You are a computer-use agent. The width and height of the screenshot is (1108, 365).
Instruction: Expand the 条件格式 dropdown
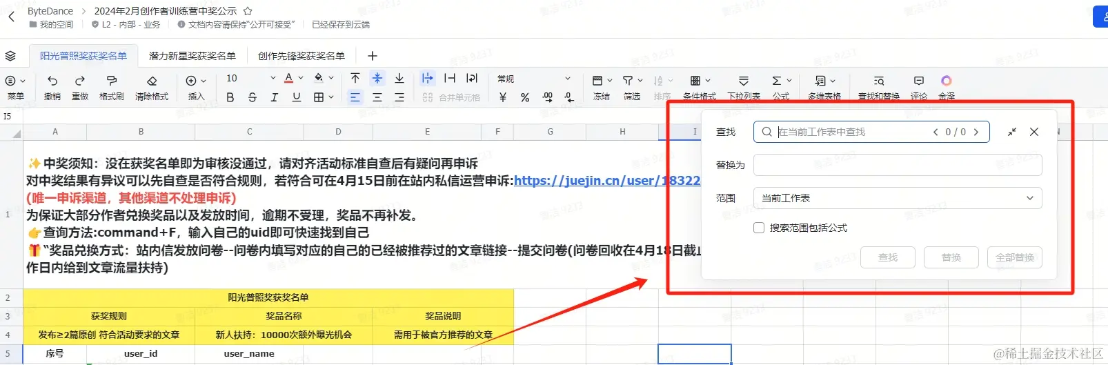coord(708,81)
